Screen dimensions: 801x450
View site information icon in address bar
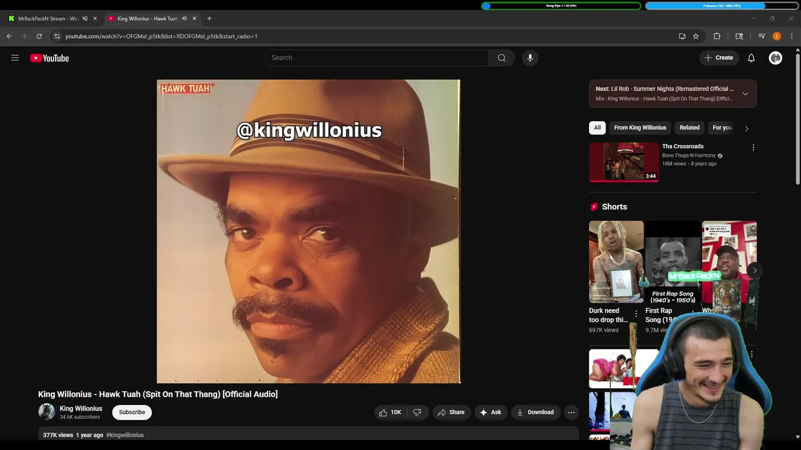coord(58,36)
